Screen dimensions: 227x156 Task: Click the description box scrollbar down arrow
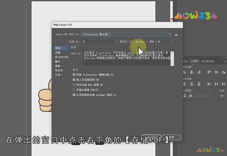coord(172,64)
